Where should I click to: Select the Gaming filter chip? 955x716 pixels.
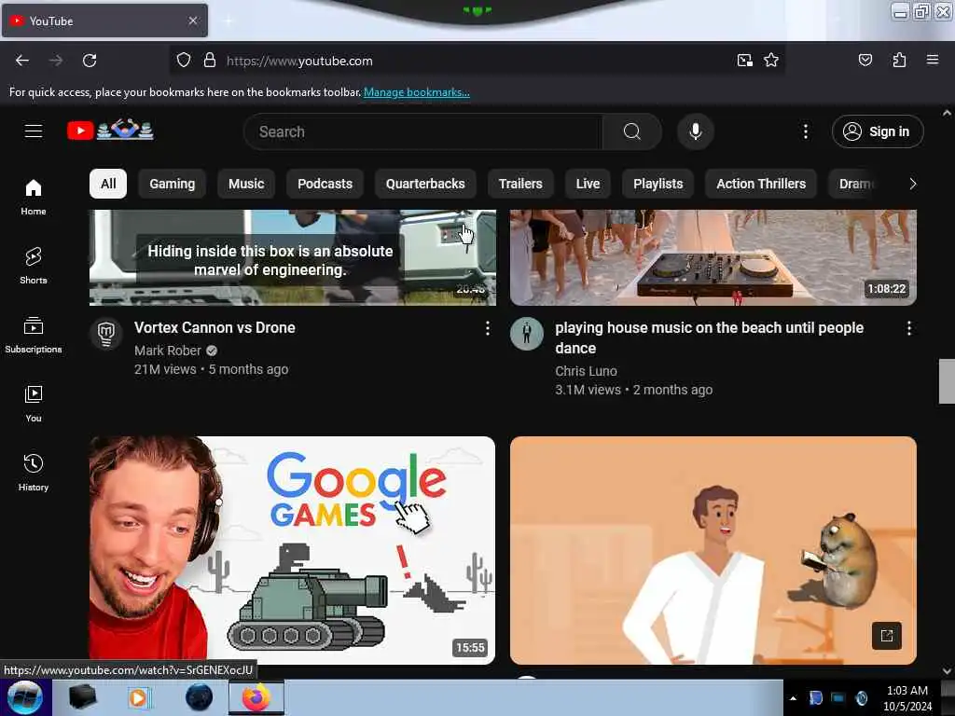pyautogui.click(x=173, y=184)
